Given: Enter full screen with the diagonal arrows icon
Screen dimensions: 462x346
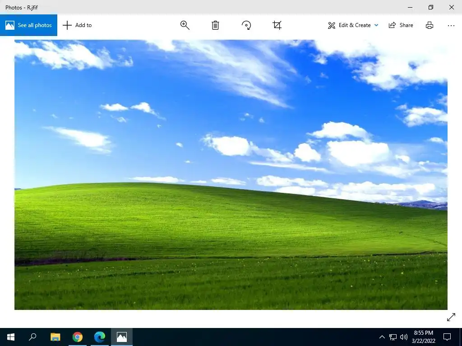Looking at the screenshot, I should click(451, 317).
